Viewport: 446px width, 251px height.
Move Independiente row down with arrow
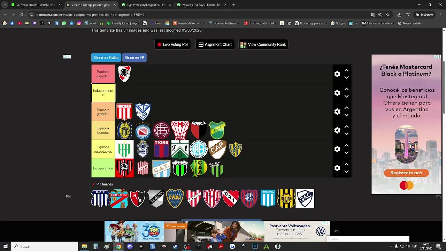coord(346,96)
